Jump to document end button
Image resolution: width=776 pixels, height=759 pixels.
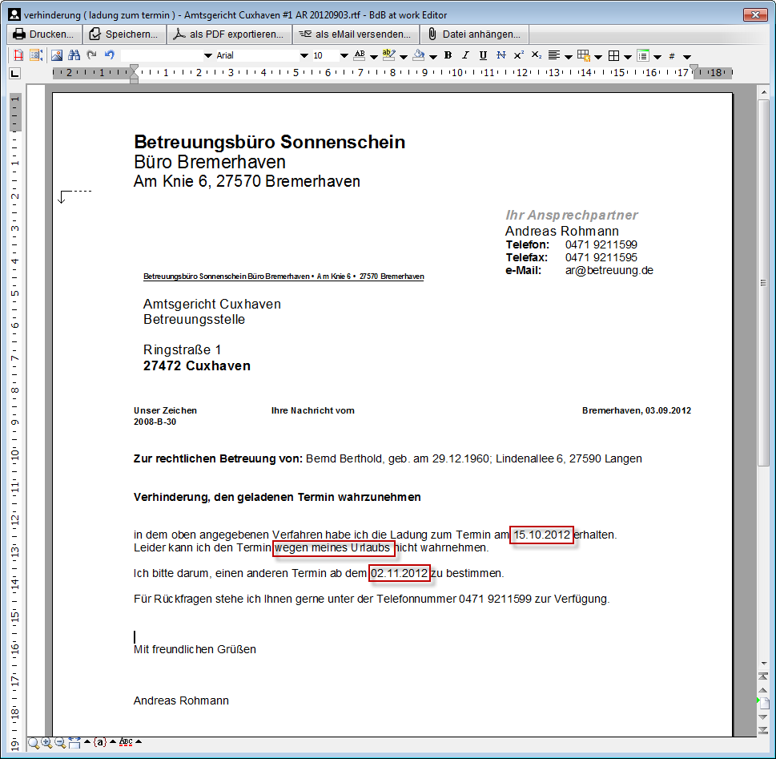coord(763,730)
